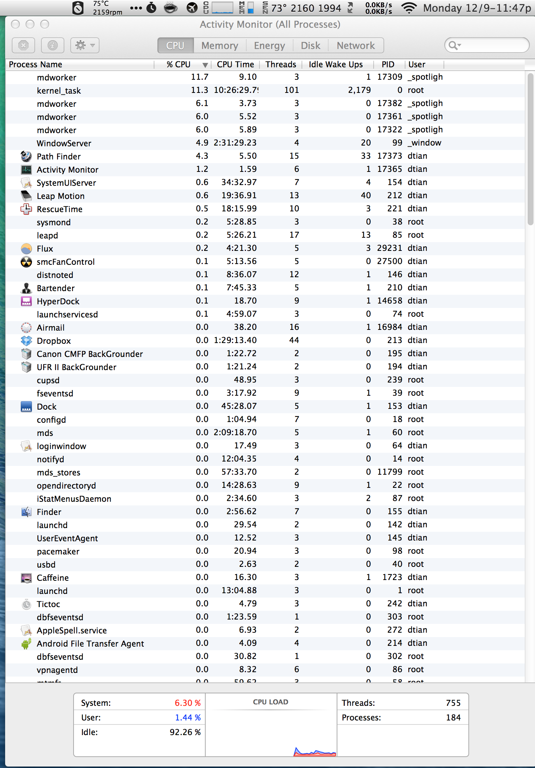Open the Wi-Fi menu bar icon
This screenshot has height=768, width=535.
coord(409,8)
